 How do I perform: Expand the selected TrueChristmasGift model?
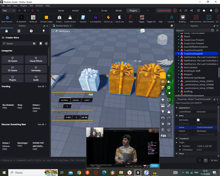pyautogui.click(x=179, y=54)
